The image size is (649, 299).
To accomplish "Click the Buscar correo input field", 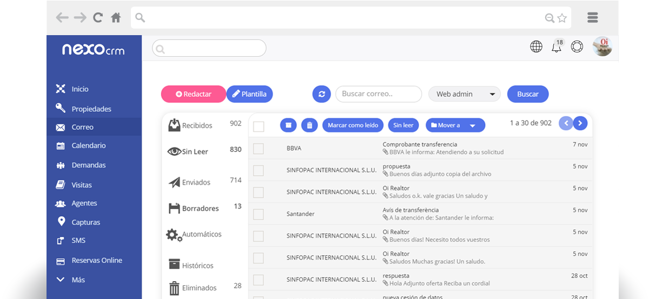I will (379, 94).
